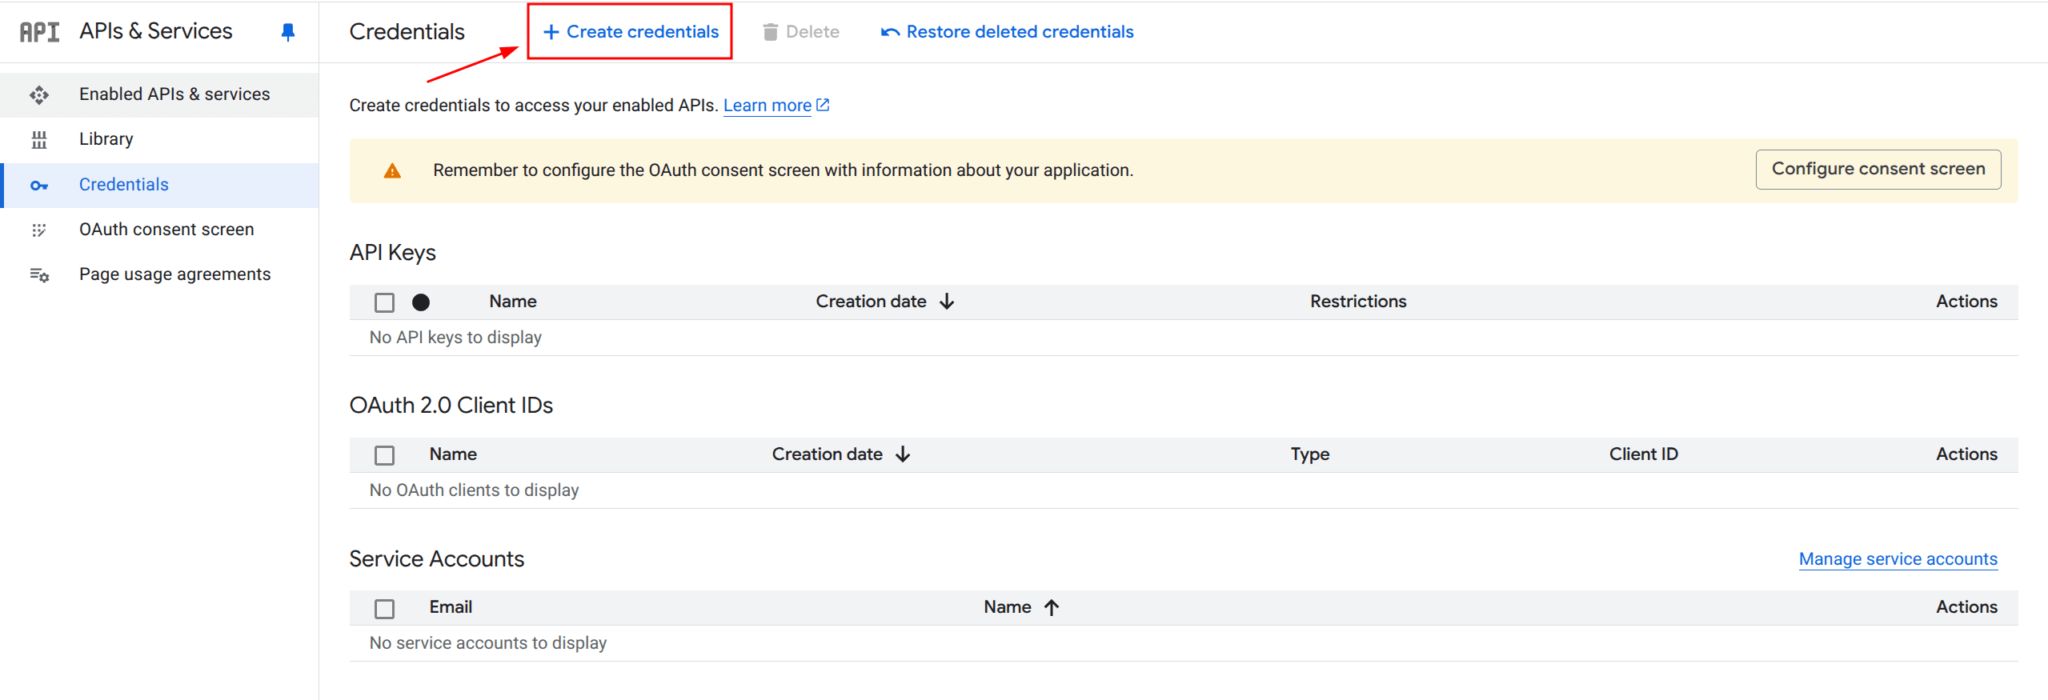Click the OAuth Creation date column header
The image size is (2048, 700).
pyautogui.click(x=827, y=454)
